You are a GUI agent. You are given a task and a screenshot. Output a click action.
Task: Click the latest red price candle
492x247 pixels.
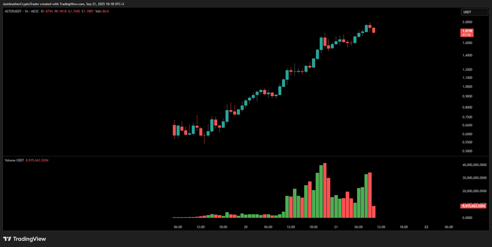tap(373, 30)
